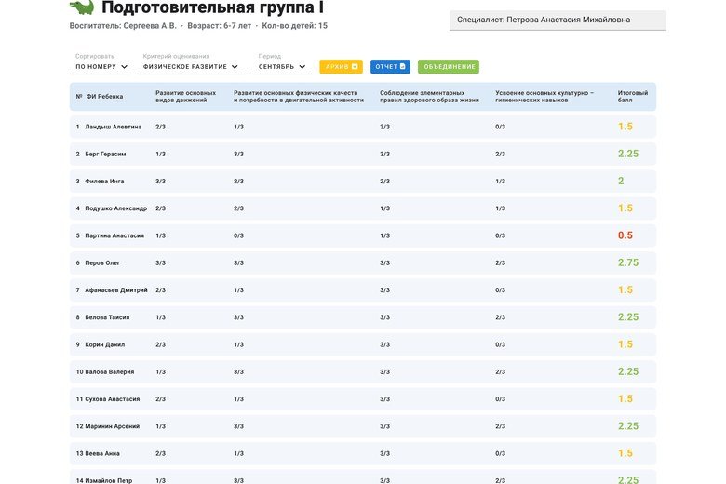This screenshot has height=484, width=726.
Task: Click age label Возраст: 6-7 лет
Action: click(x=219, y=26)
